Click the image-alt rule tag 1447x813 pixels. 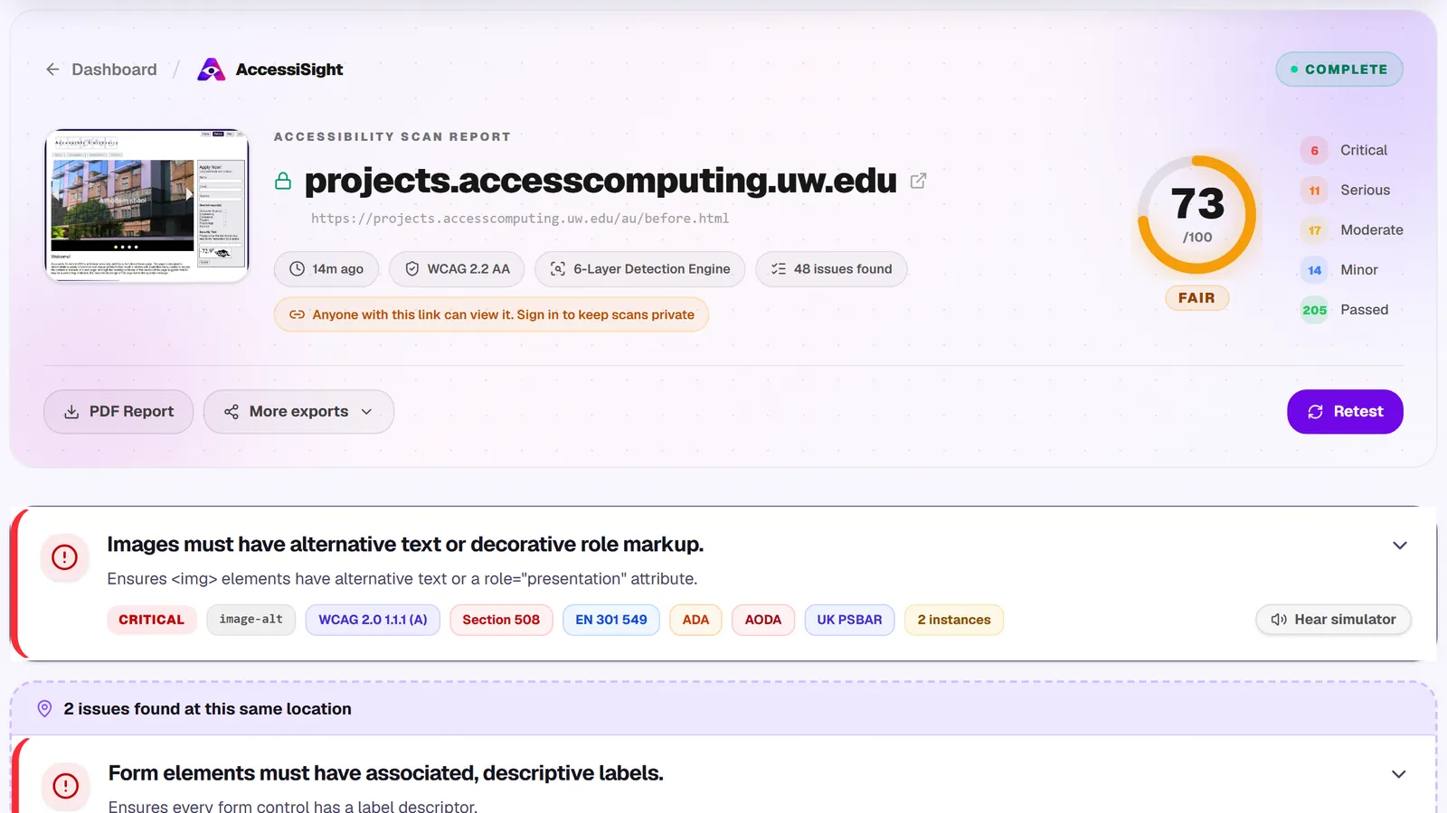pos(251,620)
